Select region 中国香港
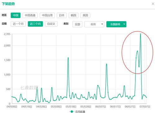The image size is (155, 113). pyautogui.click(x=30, y=15)
